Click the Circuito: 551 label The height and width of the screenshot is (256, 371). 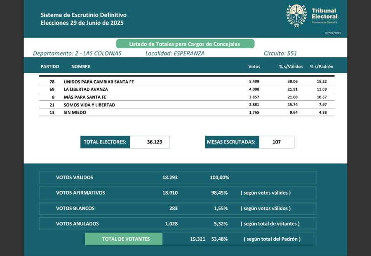(280, 53)
